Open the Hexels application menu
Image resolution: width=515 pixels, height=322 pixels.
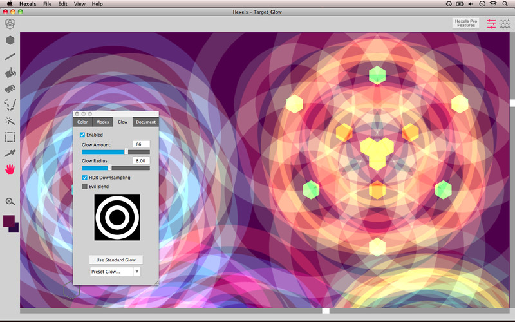click(x=28, y=4)
